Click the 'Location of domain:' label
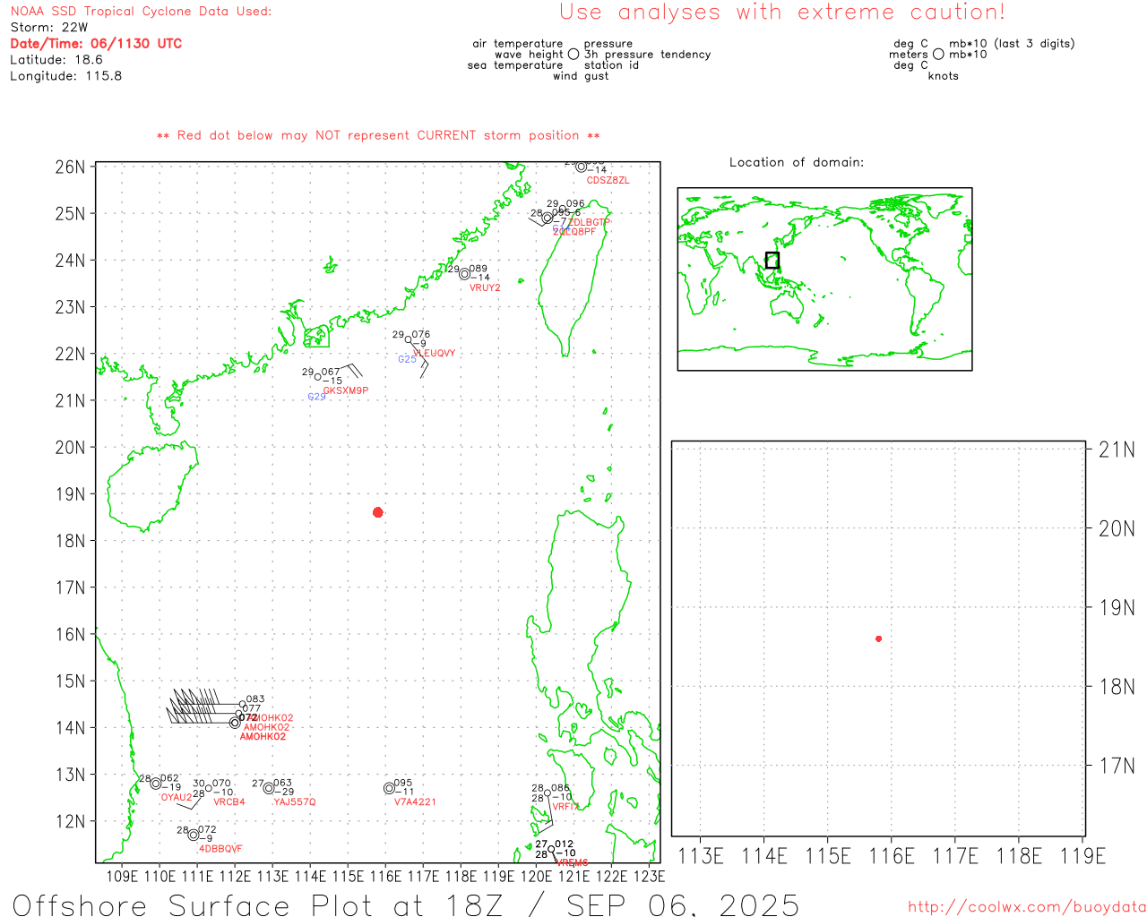This screenshot has width=1147, height=917. (797, 162)
